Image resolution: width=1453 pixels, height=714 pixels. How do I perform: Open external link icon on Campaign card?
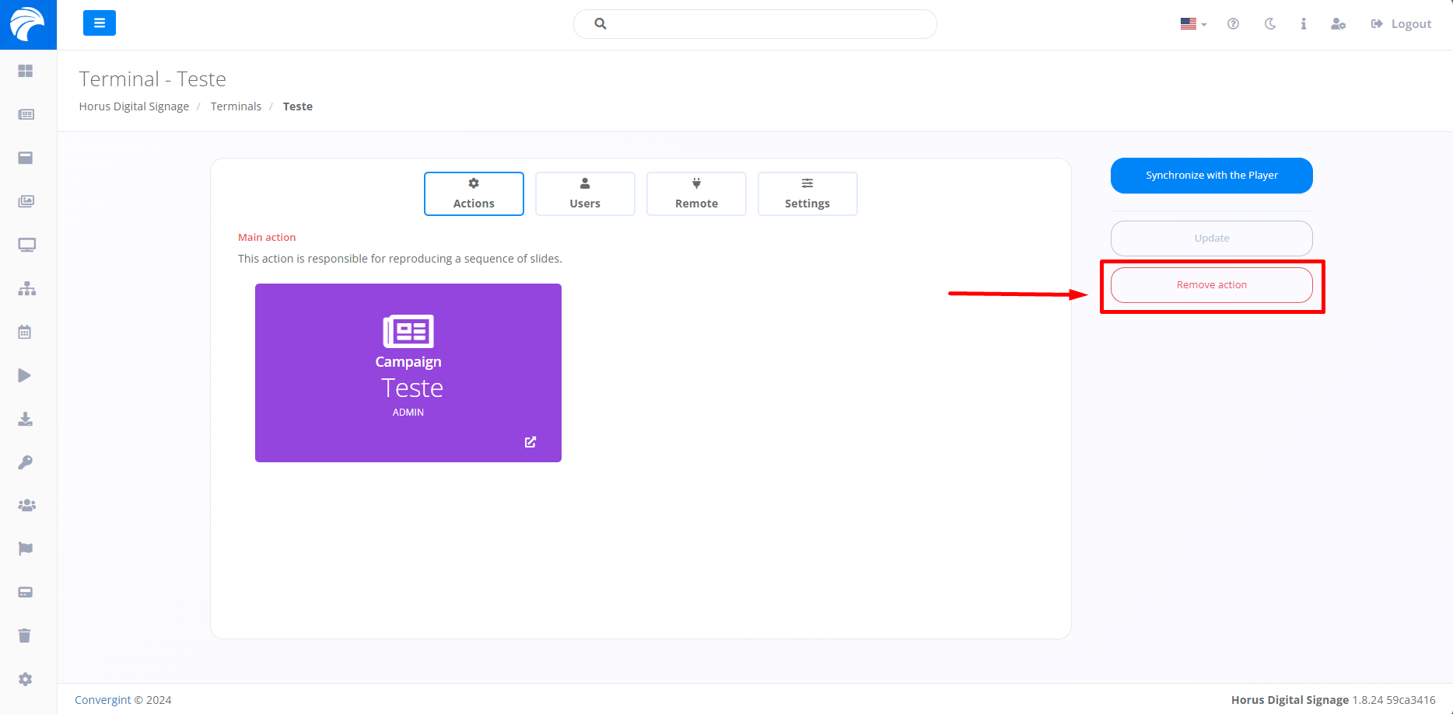530,442
